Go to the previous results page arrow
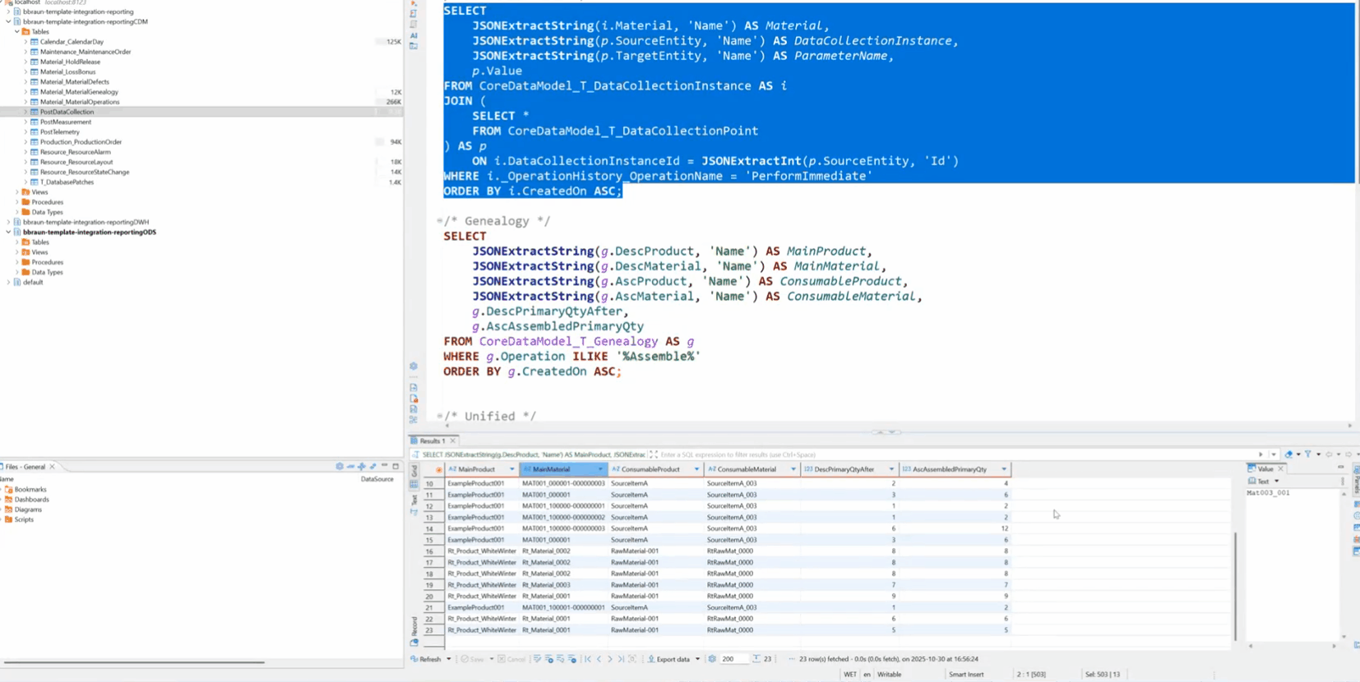The image size is (1360, 682). (599, 659)
